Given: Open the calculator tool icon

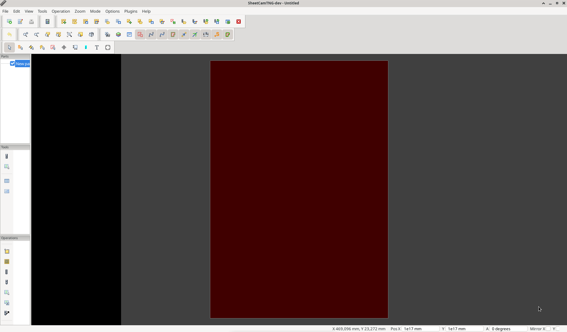Looking at the screenshot, I should coord(48,22).
